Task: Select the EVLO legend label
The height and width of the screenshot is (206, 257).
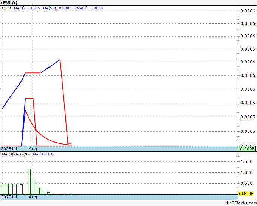Action: 7,8
